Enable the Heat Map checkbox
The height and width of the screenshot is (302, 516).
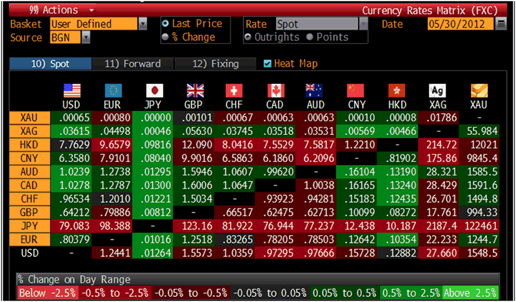(268, 64)
